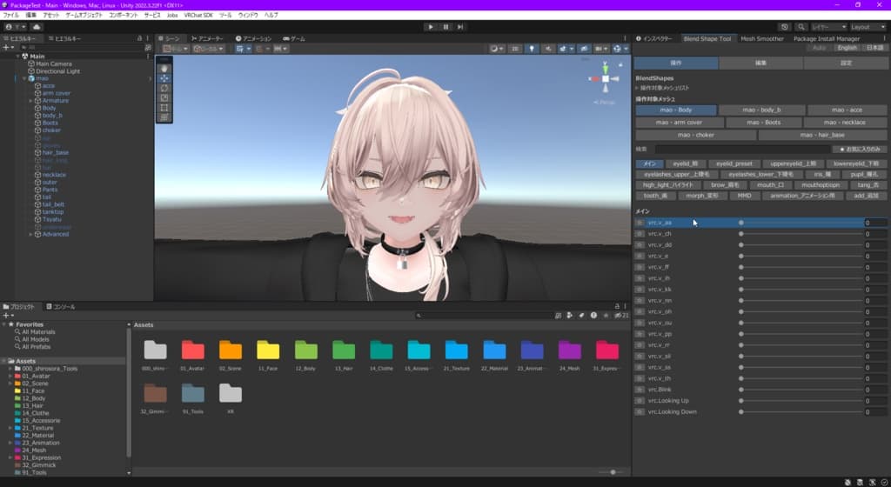Select the Rect transform tool
Viewport: 891px width, 487px height.
point(164,107)
